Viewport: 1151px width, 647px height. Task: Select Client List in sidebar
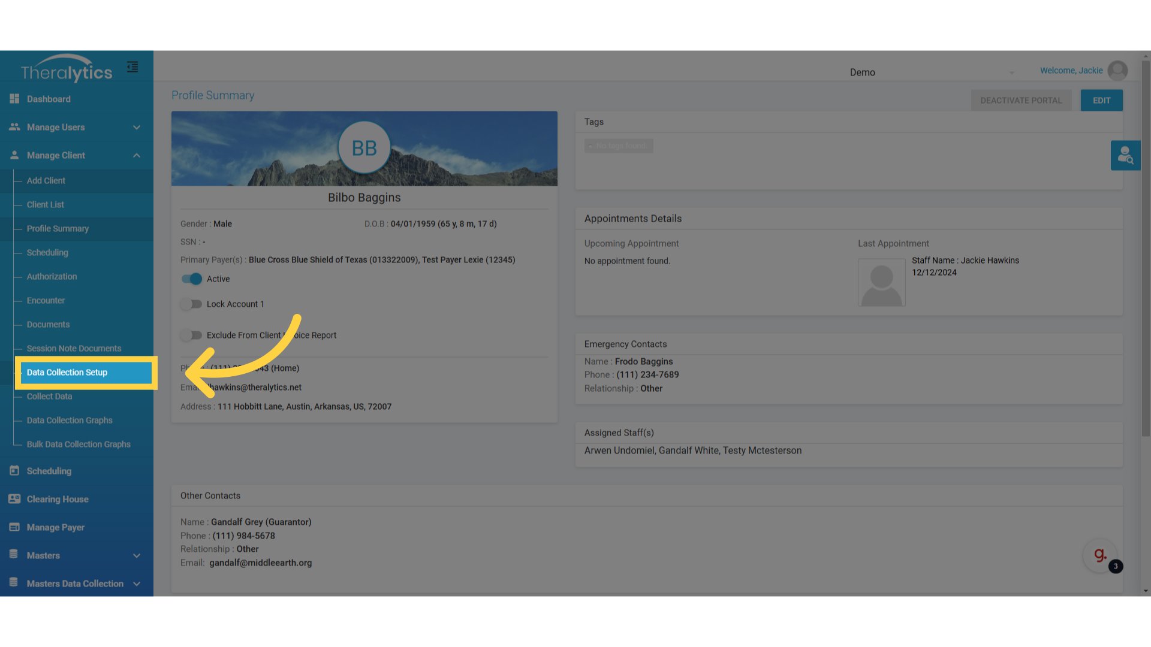[x=46, y=205]
